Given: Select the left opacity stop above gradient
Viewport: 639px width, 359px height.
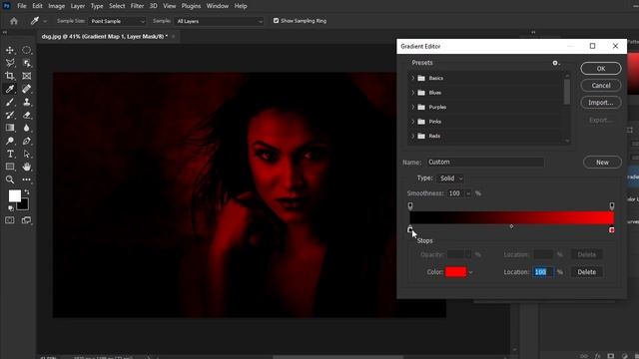Looking at the screenshot, I should pos(410,206).
